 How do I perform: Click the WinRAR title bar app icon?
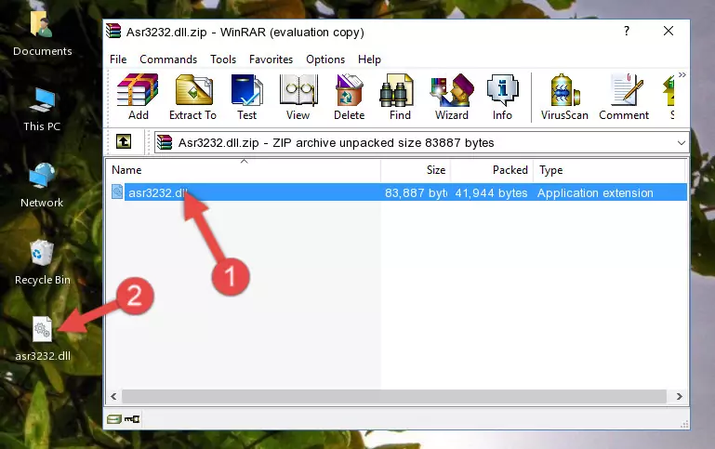(x=113, y=31)
